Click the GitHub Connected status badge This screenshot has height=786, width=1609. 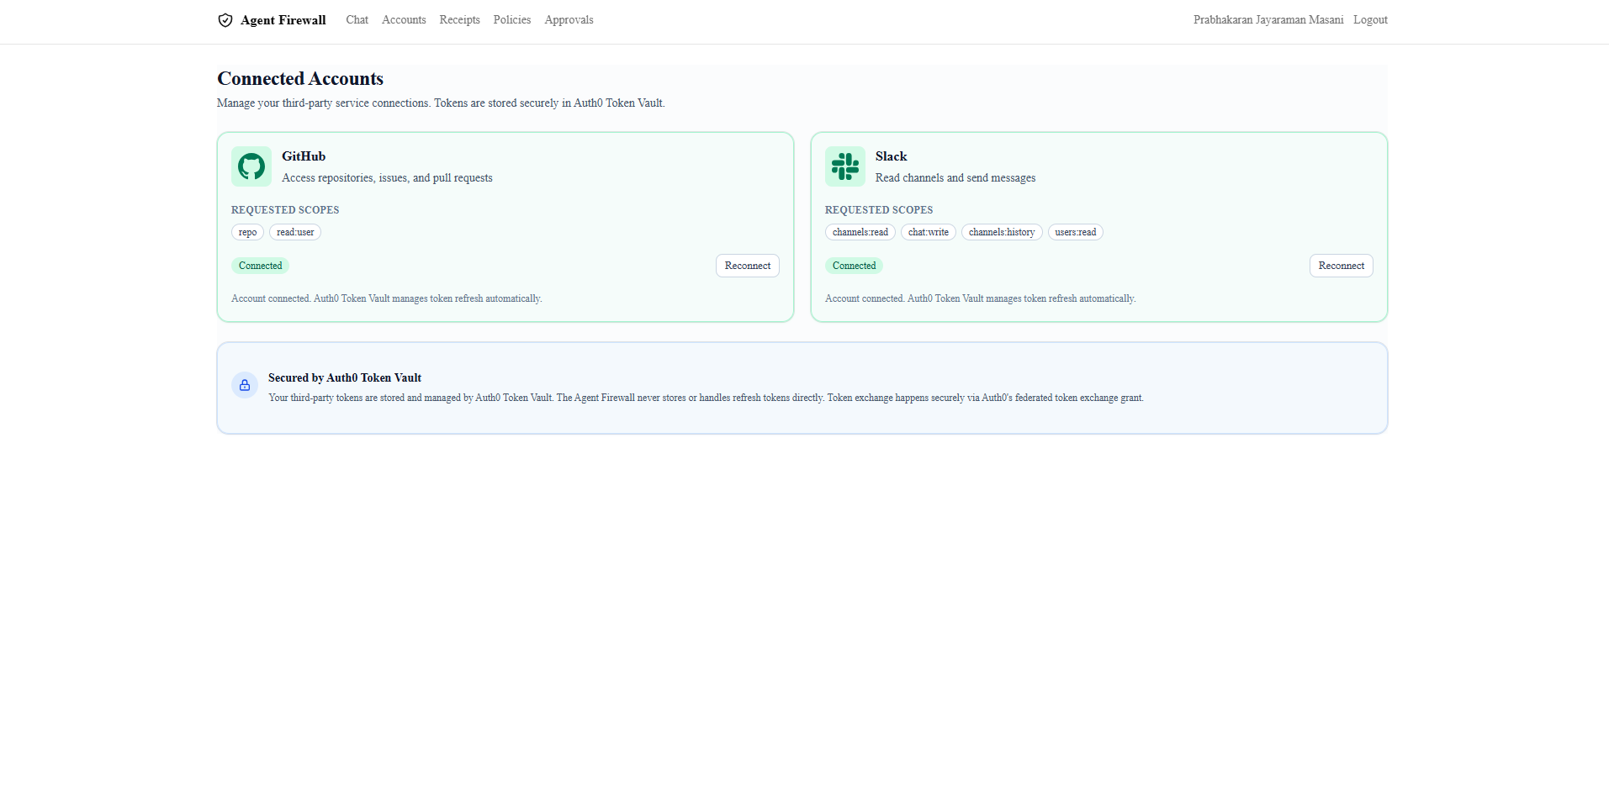[261, 266]
